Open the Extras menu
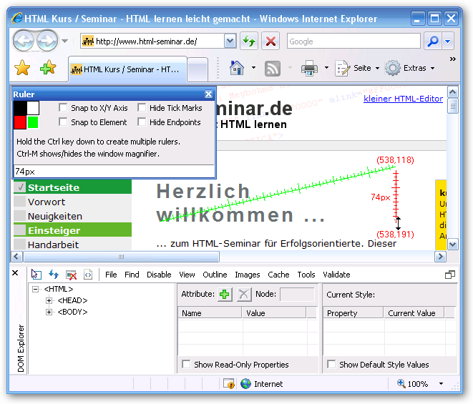The width and height of the screenshot is (473, 404). coord(410,68)
